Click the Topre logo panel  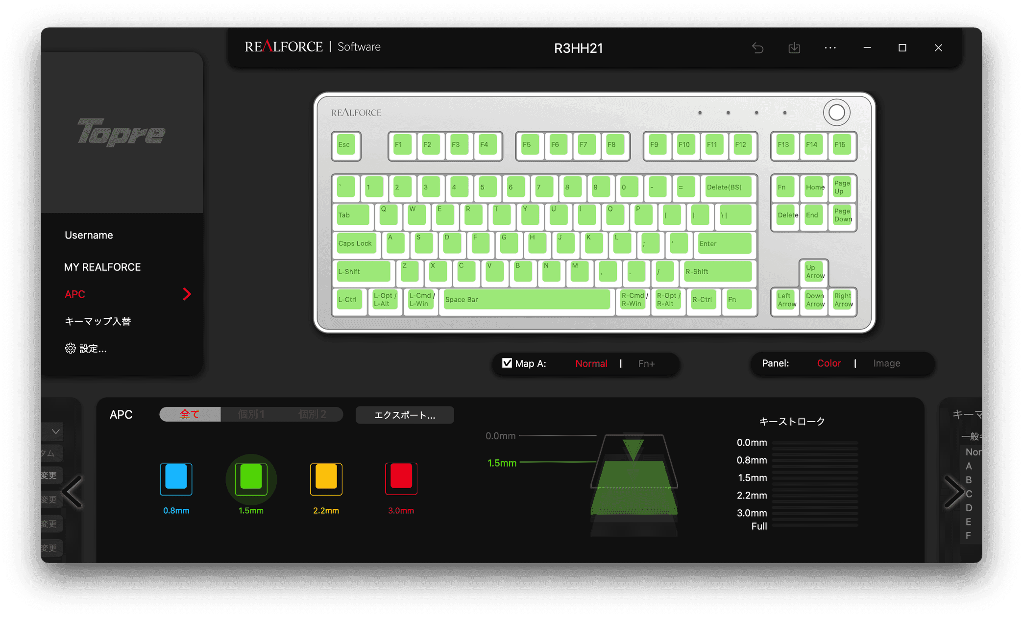tap(122, 132)
